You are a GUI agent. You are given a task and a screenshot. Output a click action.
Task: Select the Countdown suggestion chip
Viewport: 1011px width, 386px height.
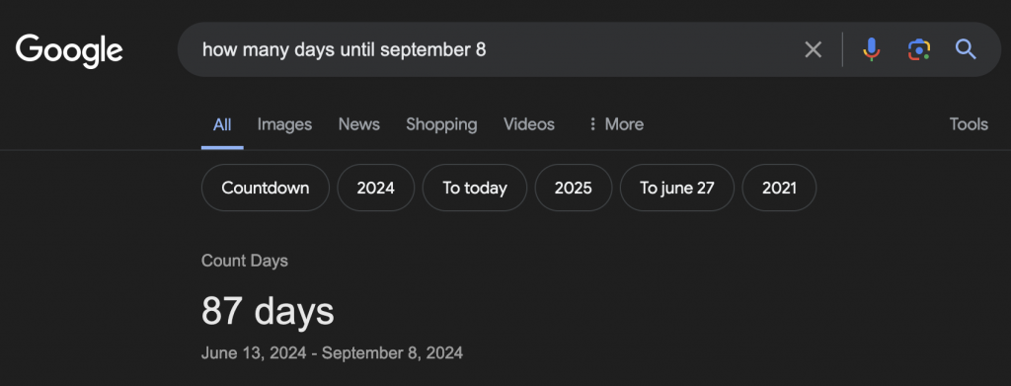(x=265, y=188)
